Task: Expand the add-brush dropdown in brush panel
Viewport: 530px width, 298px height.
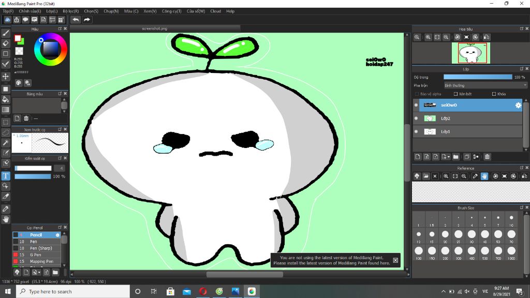Action: pyautogui.click(x=39, y=272)
